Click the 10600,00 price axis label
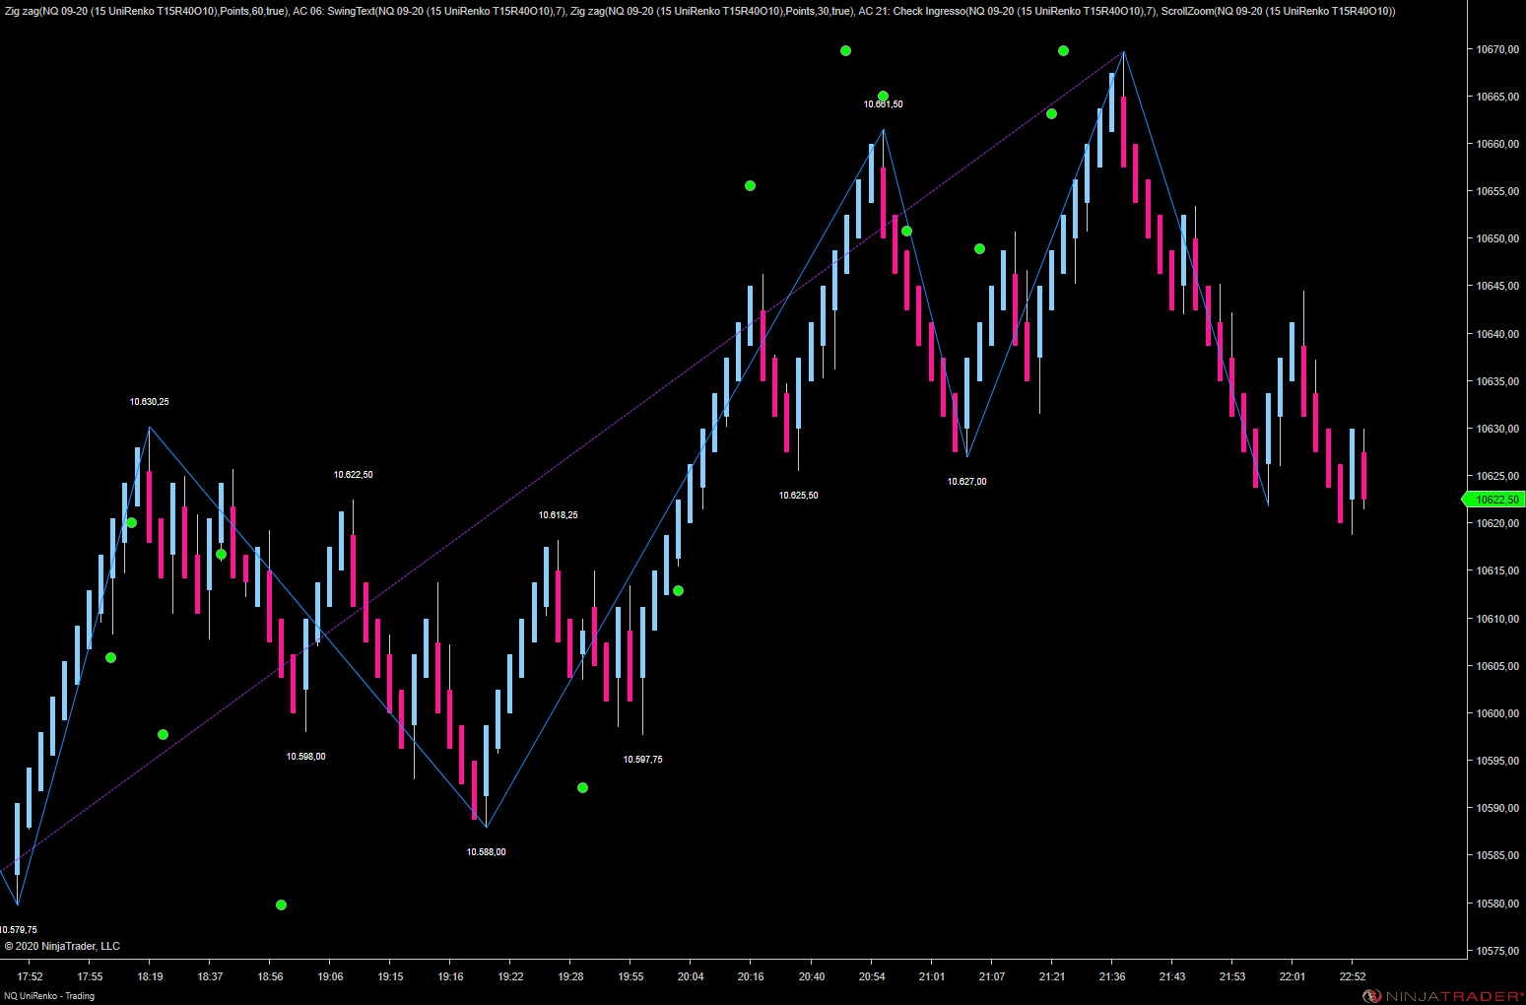Viewport: 1526px width, 1005px height. [x=1496, y=713]
